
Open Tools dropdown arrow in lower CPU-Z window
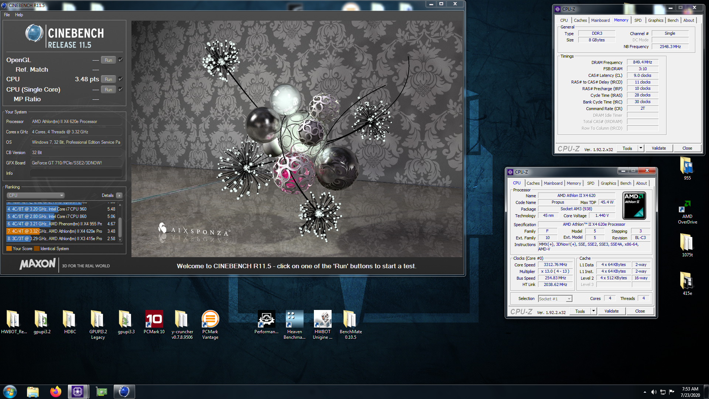coord(593,311)
